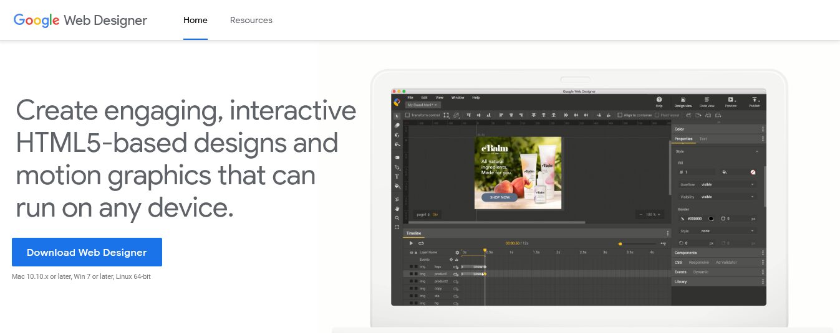
Task: Click Download Web Designer button
Action: (x=87, y=252)
